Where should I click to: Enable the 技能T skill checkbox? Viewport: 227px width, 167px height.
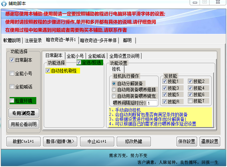(x=190, y=101)
